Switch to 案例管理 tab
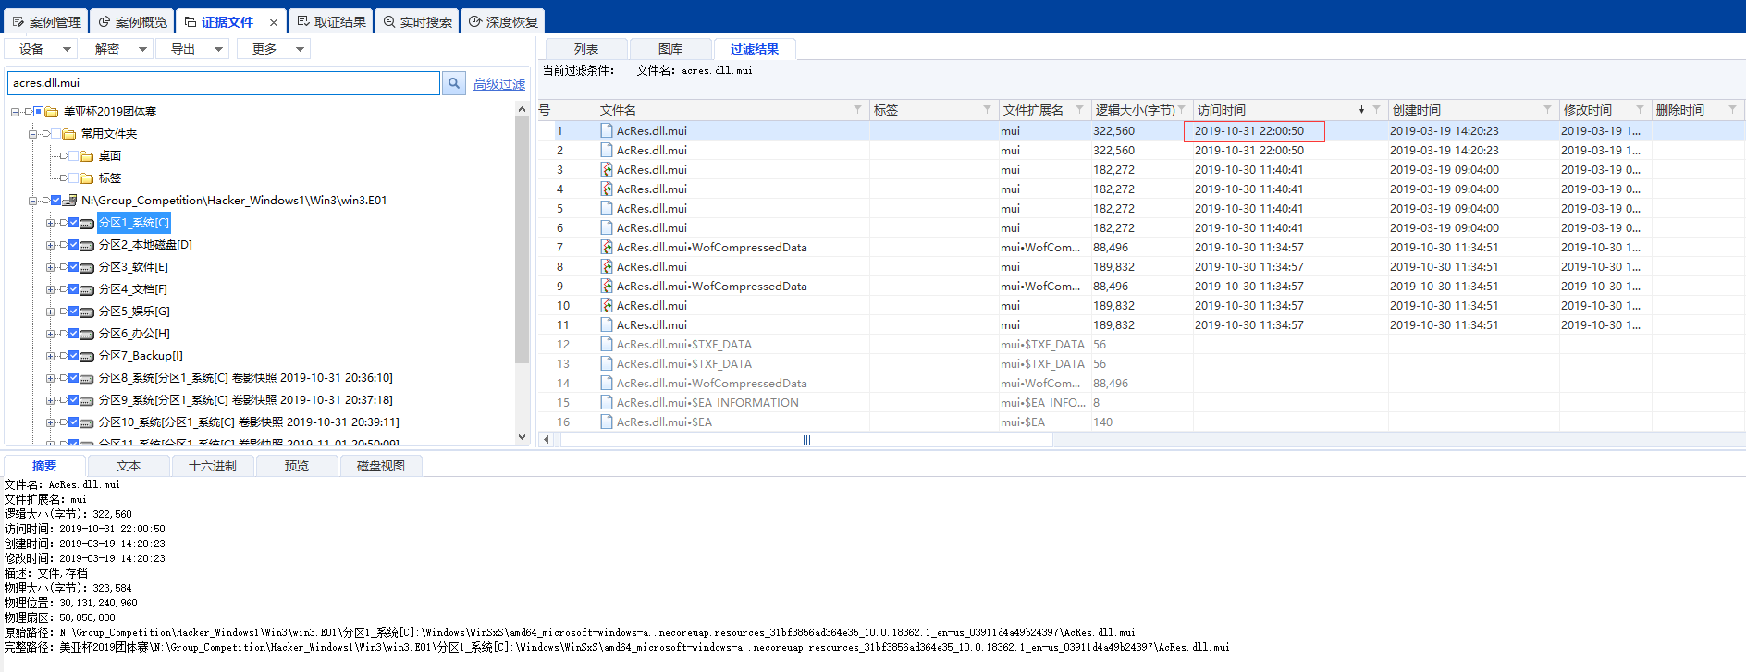The image size is (1746, 672). coord(46,21)
